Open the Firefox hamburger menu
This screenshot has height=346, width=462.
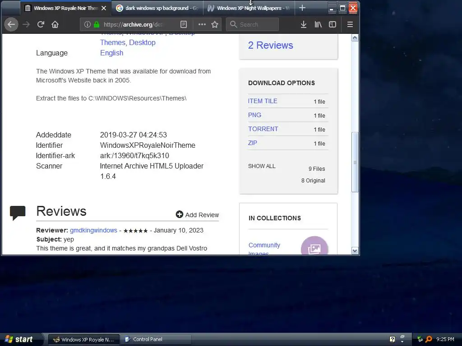pyautogui.click(x=350, y=24)
